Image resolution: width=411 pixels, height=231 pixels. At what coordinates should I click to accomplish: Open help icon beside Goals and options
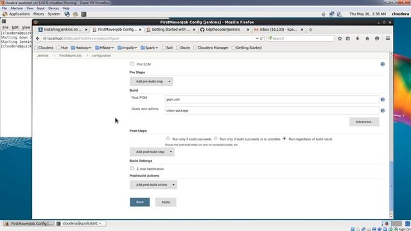point(383,110)
